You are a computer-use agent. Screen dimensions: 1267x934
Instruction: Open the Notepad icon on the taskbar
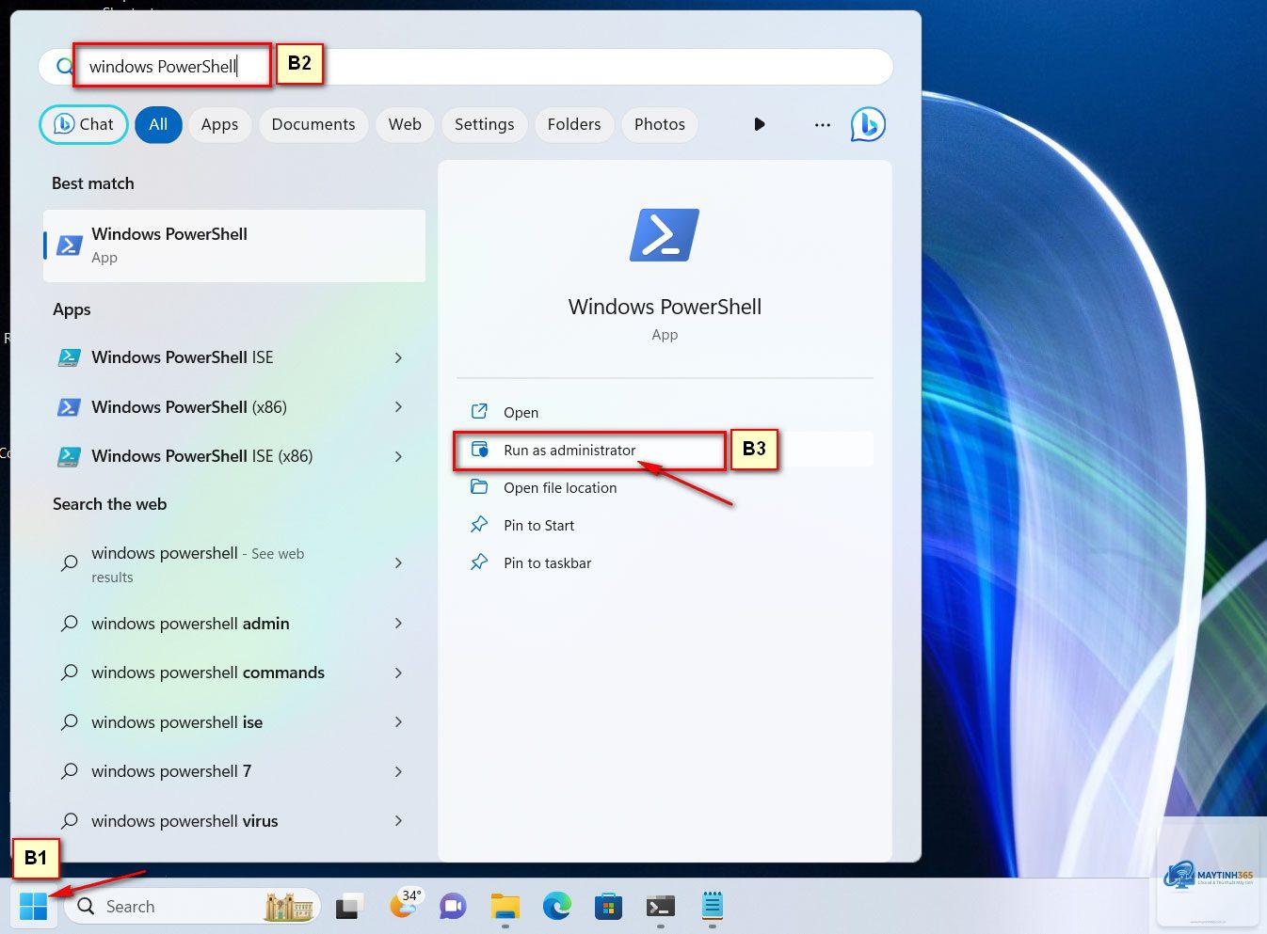click(713, 907)
